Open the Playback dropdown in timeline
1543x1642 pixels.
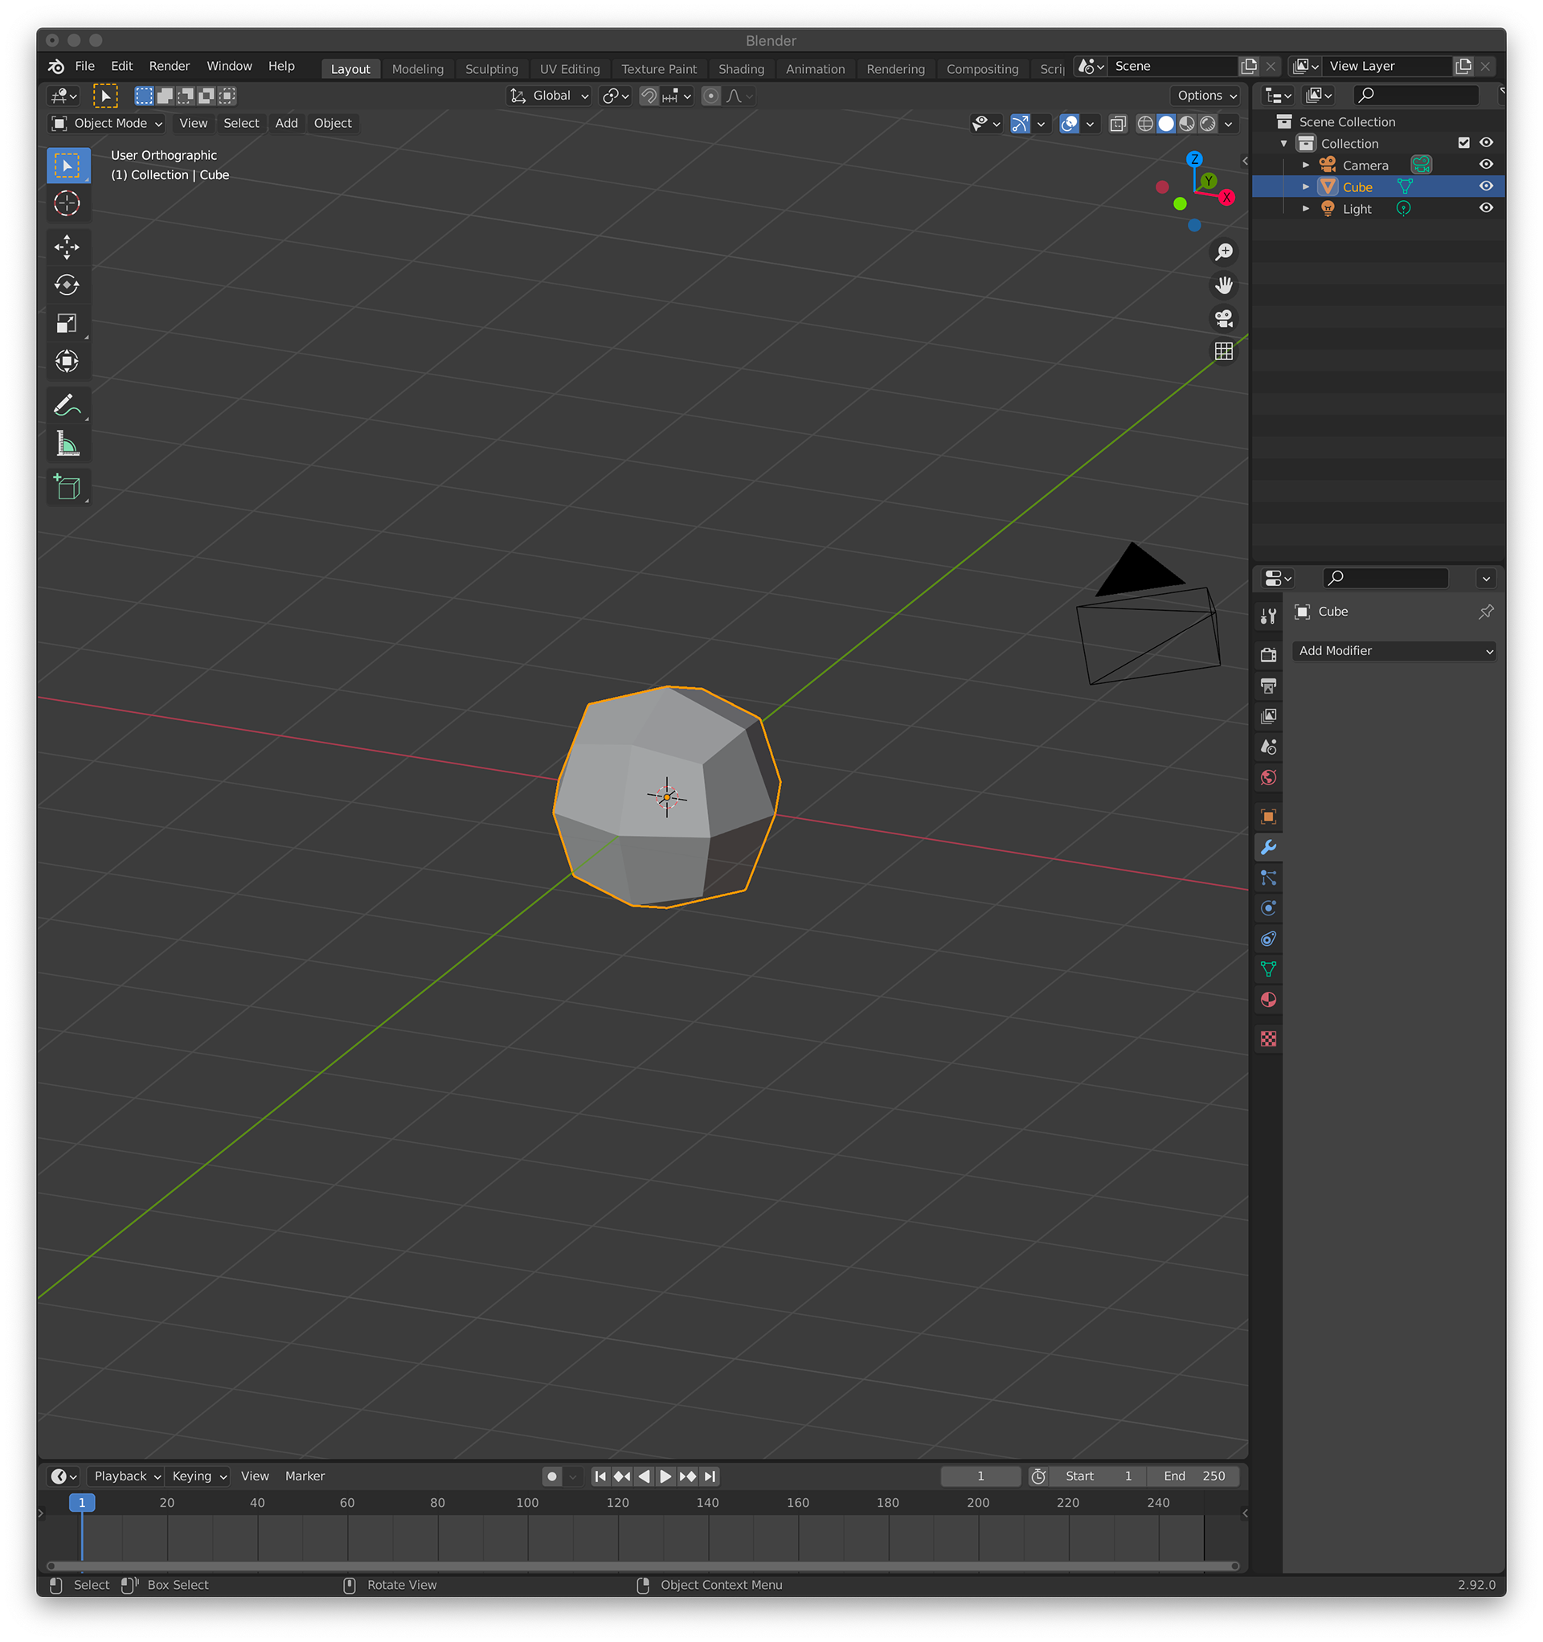[126, 1476]
